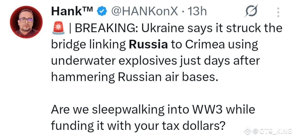Click the text hammering Russian air bases
The width and height of the screenshot is (294, 138).
(135, 77)
